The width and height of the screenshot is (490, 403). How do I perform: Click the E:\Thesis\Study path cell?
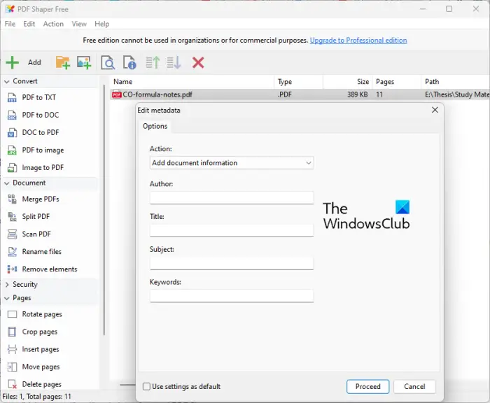(x=457, y=94)
